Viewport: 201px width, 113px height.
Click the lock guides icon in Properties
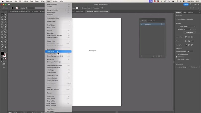click(189, 41)
